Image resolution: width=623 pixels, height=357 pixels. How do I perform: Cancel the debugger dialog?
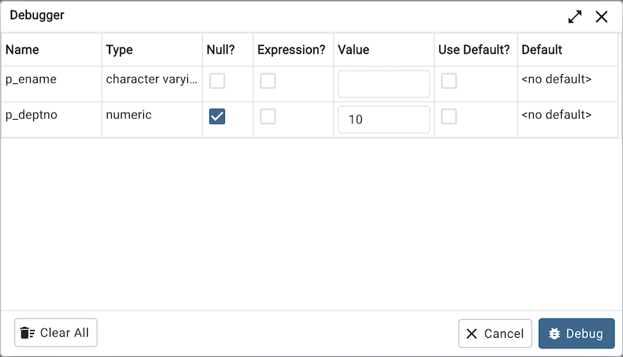click(495, 333)
